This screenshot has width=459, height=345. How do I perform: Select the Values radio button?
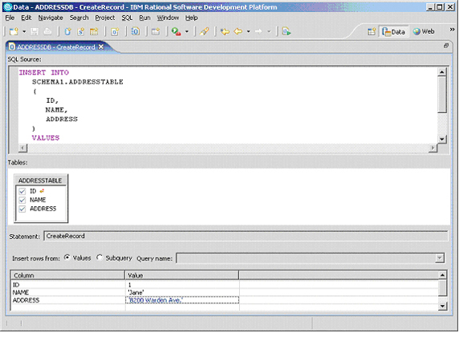pyautogui.click(x=67, y=258)
